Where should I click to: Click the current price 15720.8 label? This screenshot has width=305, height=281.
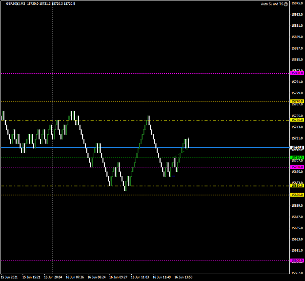[297, 148]
